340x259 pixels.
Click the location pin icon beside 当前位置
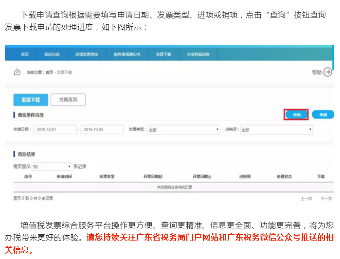tap(17, 72)
